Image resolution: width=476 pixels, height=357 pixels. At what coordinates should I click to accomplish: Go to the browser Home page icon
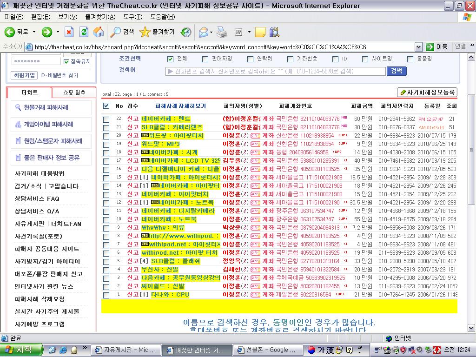pyautogui.click(x=99, y=32)
